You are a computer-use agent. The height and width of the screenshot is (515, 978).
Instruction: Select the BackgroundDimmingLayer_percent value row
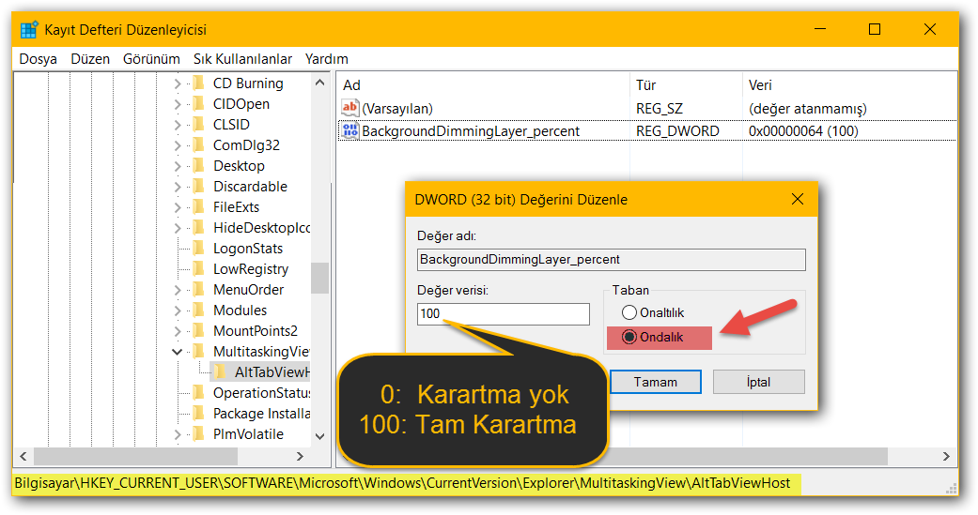[x=647, y=130]
